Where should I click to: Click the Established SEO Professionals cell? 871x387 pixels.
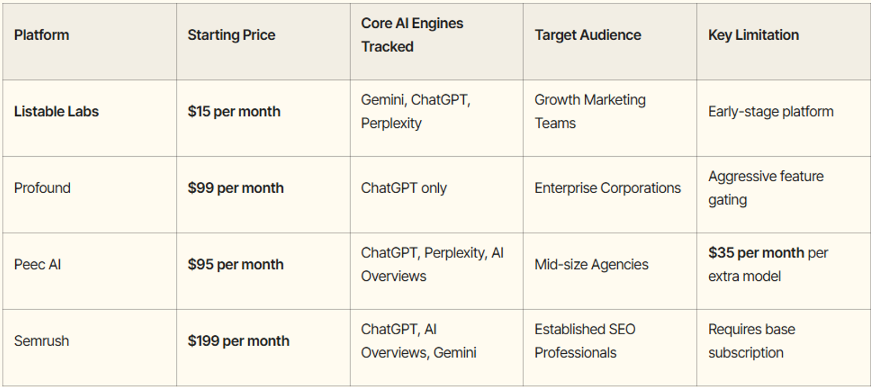coord(585,341)
